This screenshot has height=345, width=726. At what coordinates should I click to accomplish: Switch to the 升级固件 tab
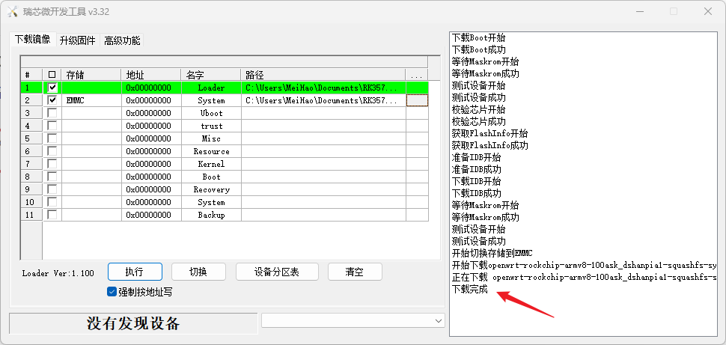click(78, 40)
